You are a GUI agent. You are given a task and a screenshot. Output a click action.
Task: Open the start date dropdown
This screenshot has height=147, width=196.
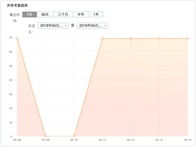pos(53,26)
